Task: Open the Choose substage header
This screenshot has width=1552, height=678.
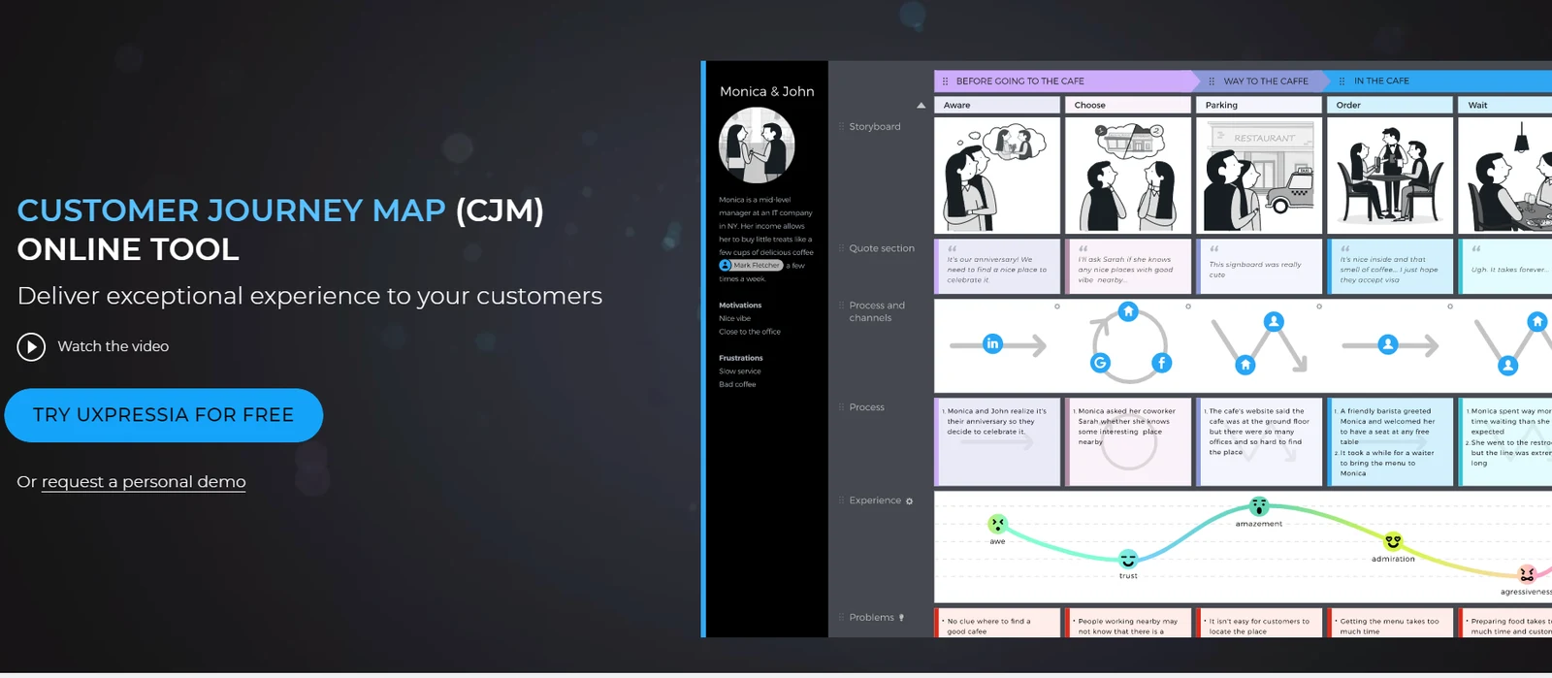Action: click(x=1128, y=105)
